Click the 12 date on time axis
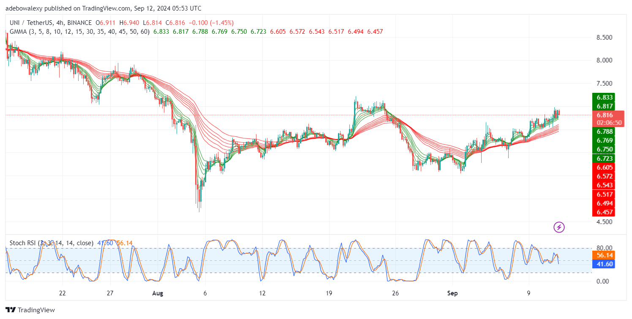632x319 pixels. point(262,293)
